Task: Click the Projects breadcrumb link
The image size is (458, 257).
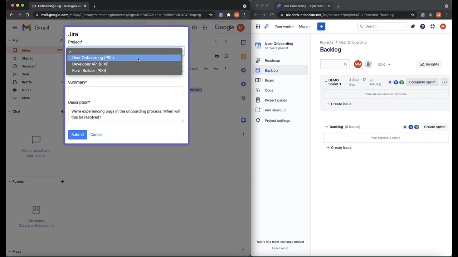Action: tap(327, 42)
